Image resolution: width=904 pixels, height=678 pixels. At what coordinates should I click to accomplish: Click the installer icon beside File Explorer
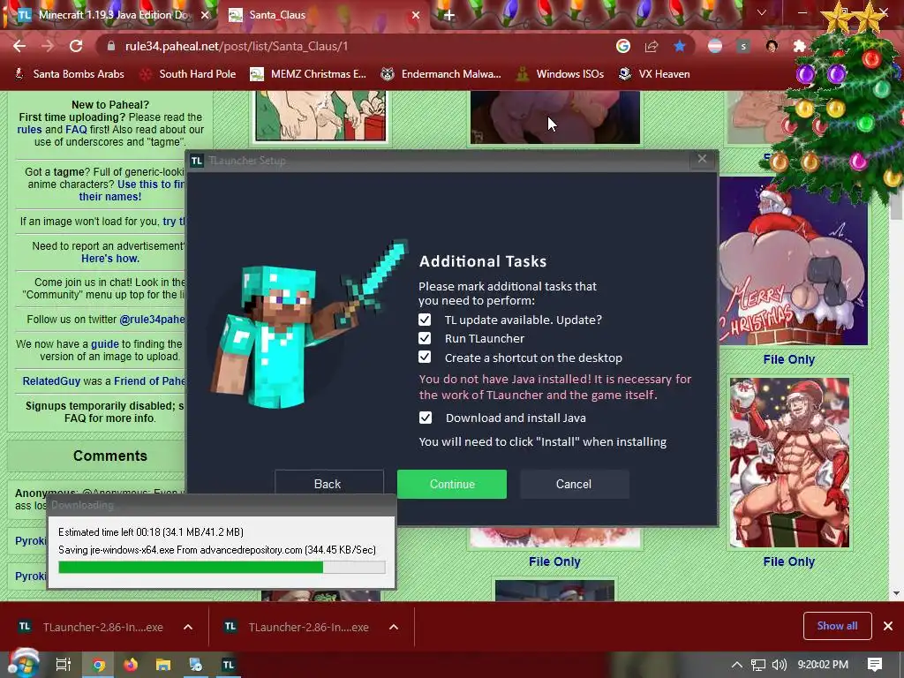pos(196,665)
